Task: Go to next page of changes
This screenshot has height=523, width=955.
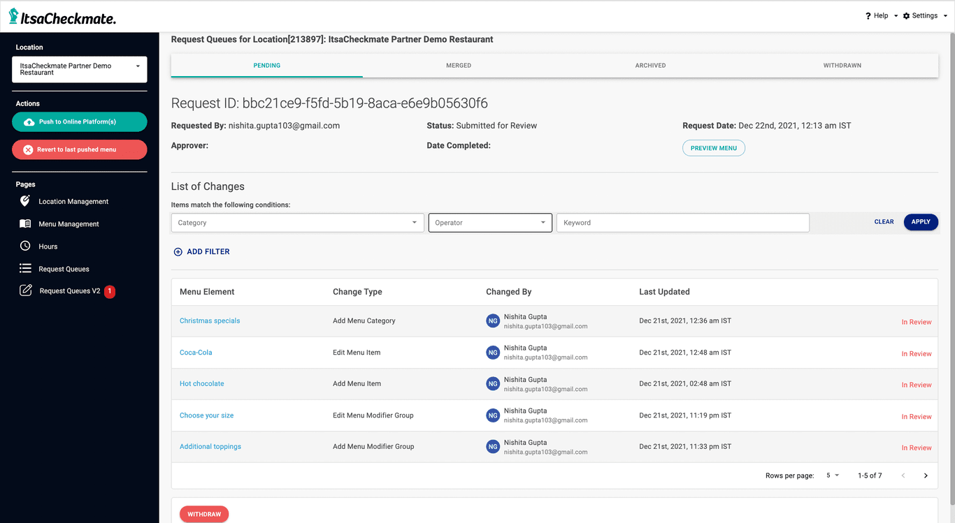Action: 926,476
